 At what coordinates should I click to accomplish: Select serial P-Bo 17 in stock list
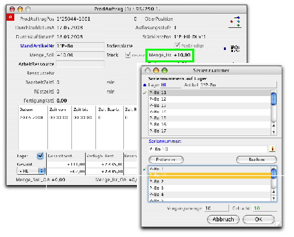(x=210, y=131)
